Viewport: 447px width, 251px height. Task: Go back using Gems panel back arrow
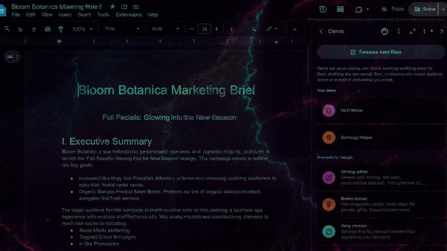tap(321, 32)
